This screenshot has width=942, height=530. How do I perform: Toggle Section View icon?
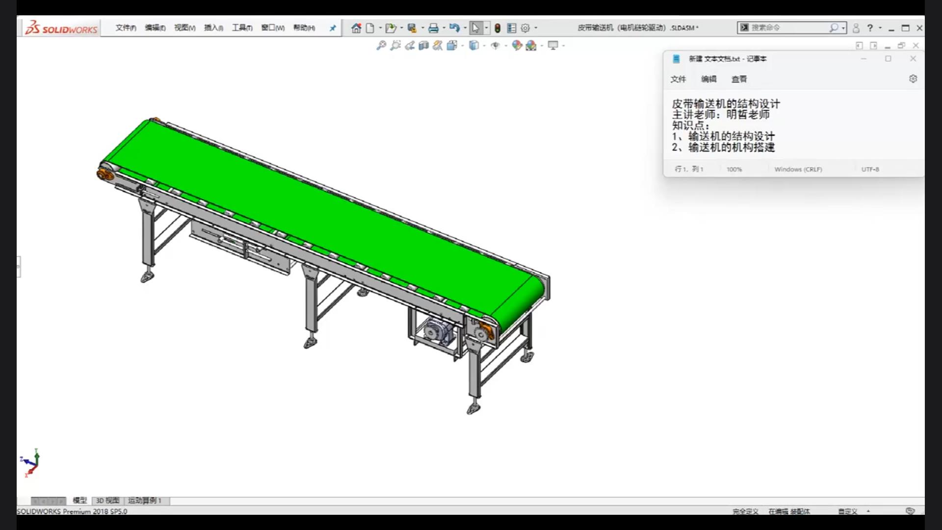424,45
